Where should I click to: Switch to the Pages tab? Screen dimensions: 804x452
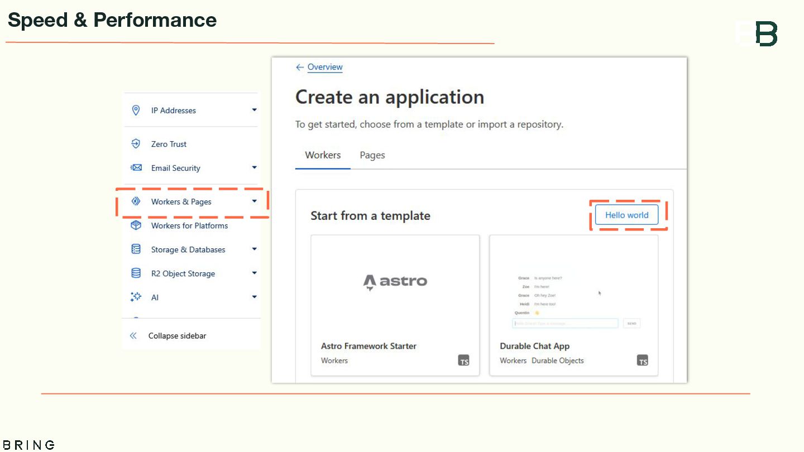click(372, 155)
